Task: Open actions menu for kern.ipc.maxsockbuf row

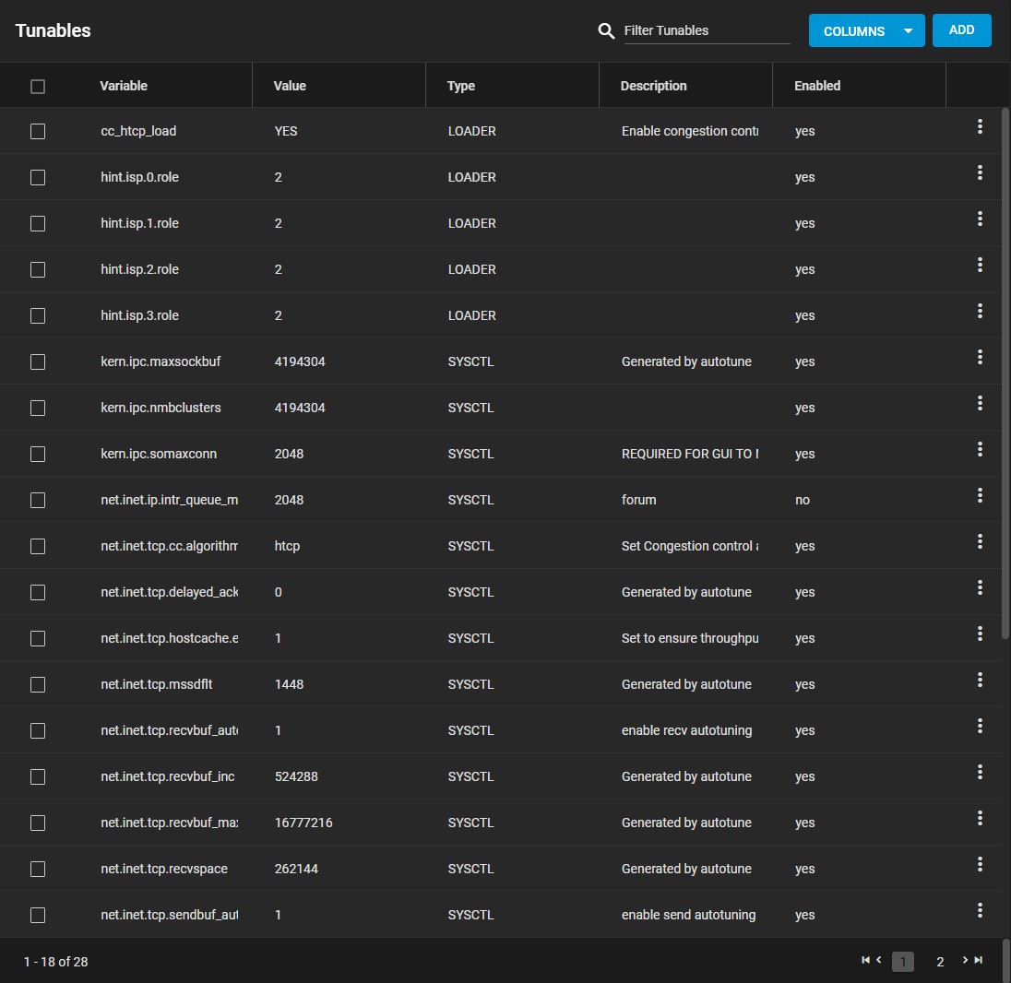Action: point(980,357)
